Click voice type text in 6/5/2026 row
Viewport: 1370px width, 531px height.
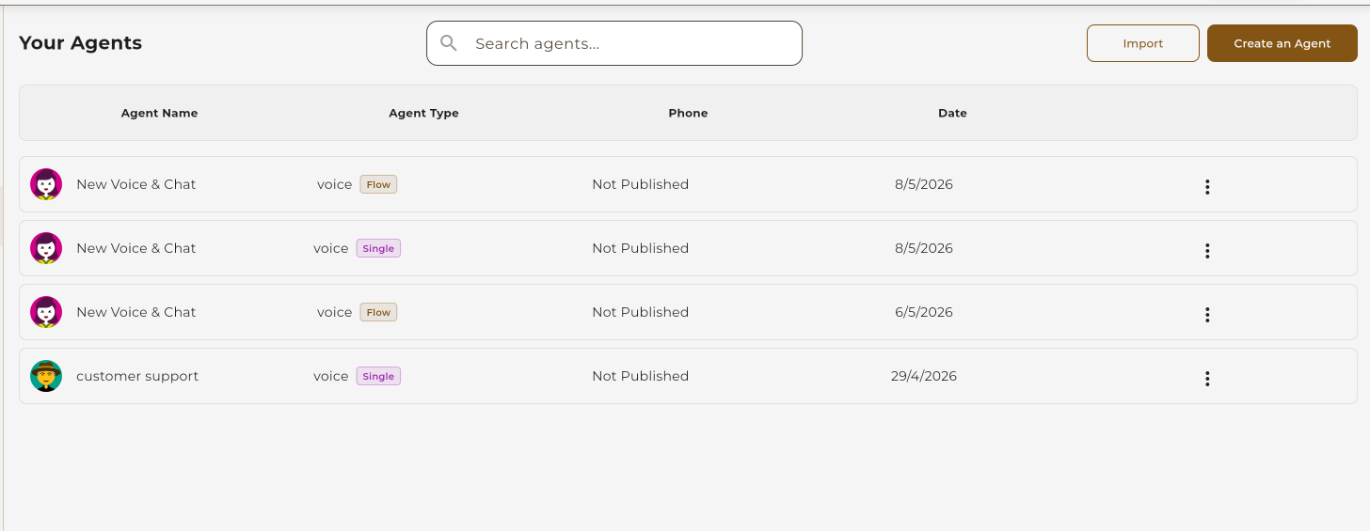tap(335, 312)
